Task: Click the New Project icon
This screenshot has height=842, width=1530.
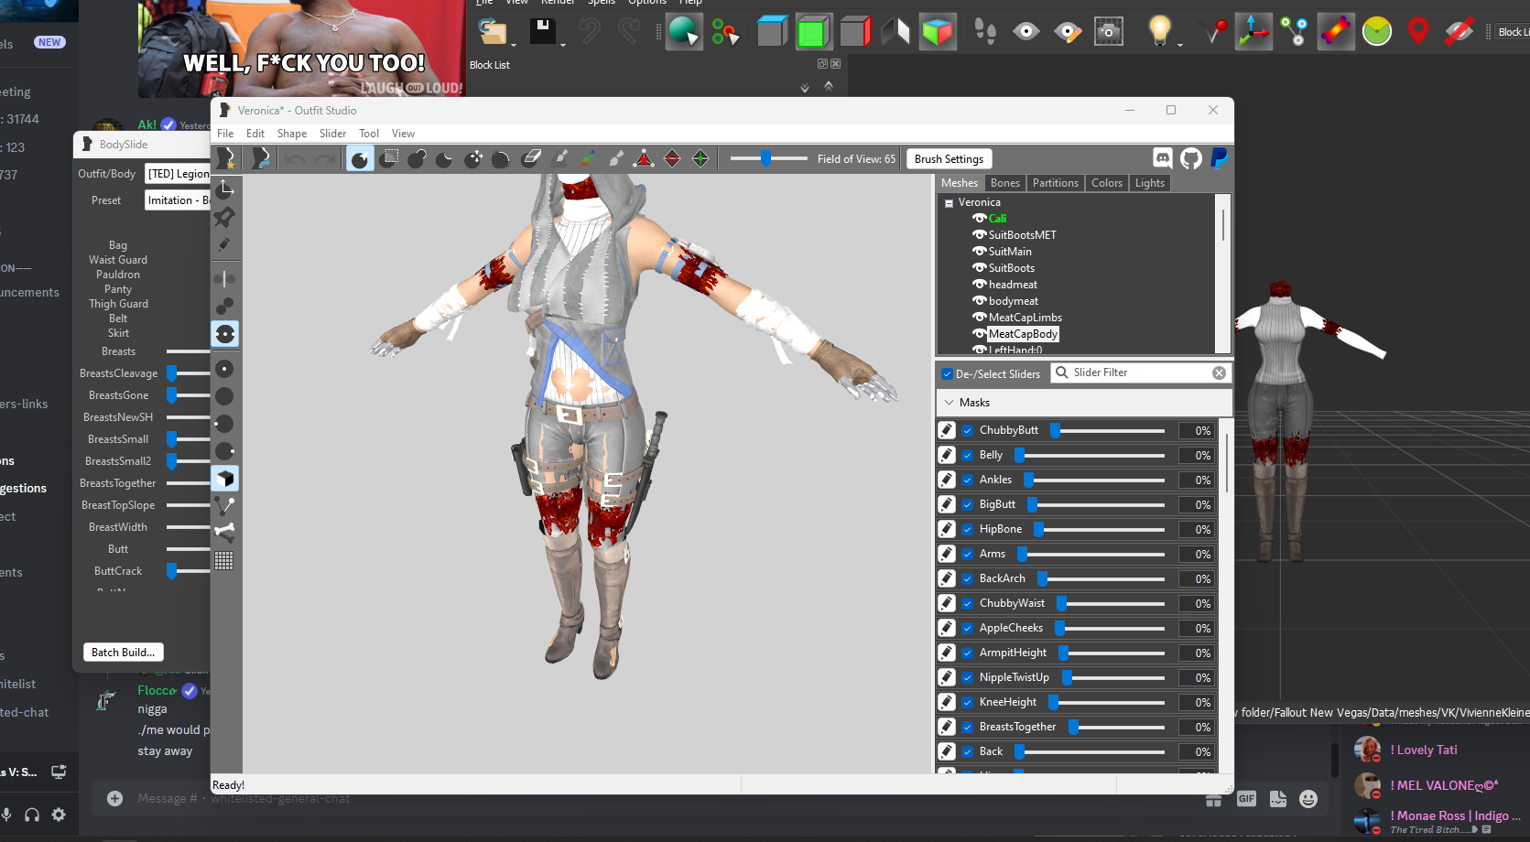Action: [x=226, y=159]
